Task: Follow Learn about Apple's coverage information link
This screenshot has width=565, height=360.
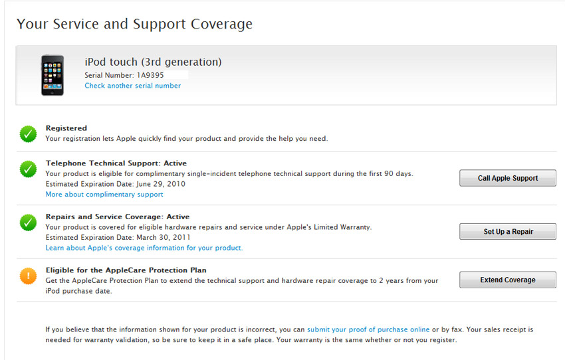Action: click(x=144, y=248)
